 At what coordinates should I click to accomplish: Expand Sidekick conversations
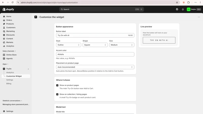[12, 101]
